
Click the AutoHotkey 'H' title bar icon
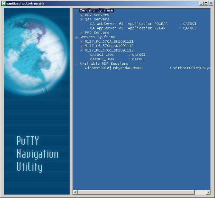(3, 3)
